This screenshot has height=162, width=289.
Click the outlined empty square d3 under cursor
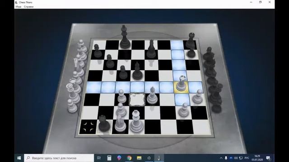click(x=137, y=99)
